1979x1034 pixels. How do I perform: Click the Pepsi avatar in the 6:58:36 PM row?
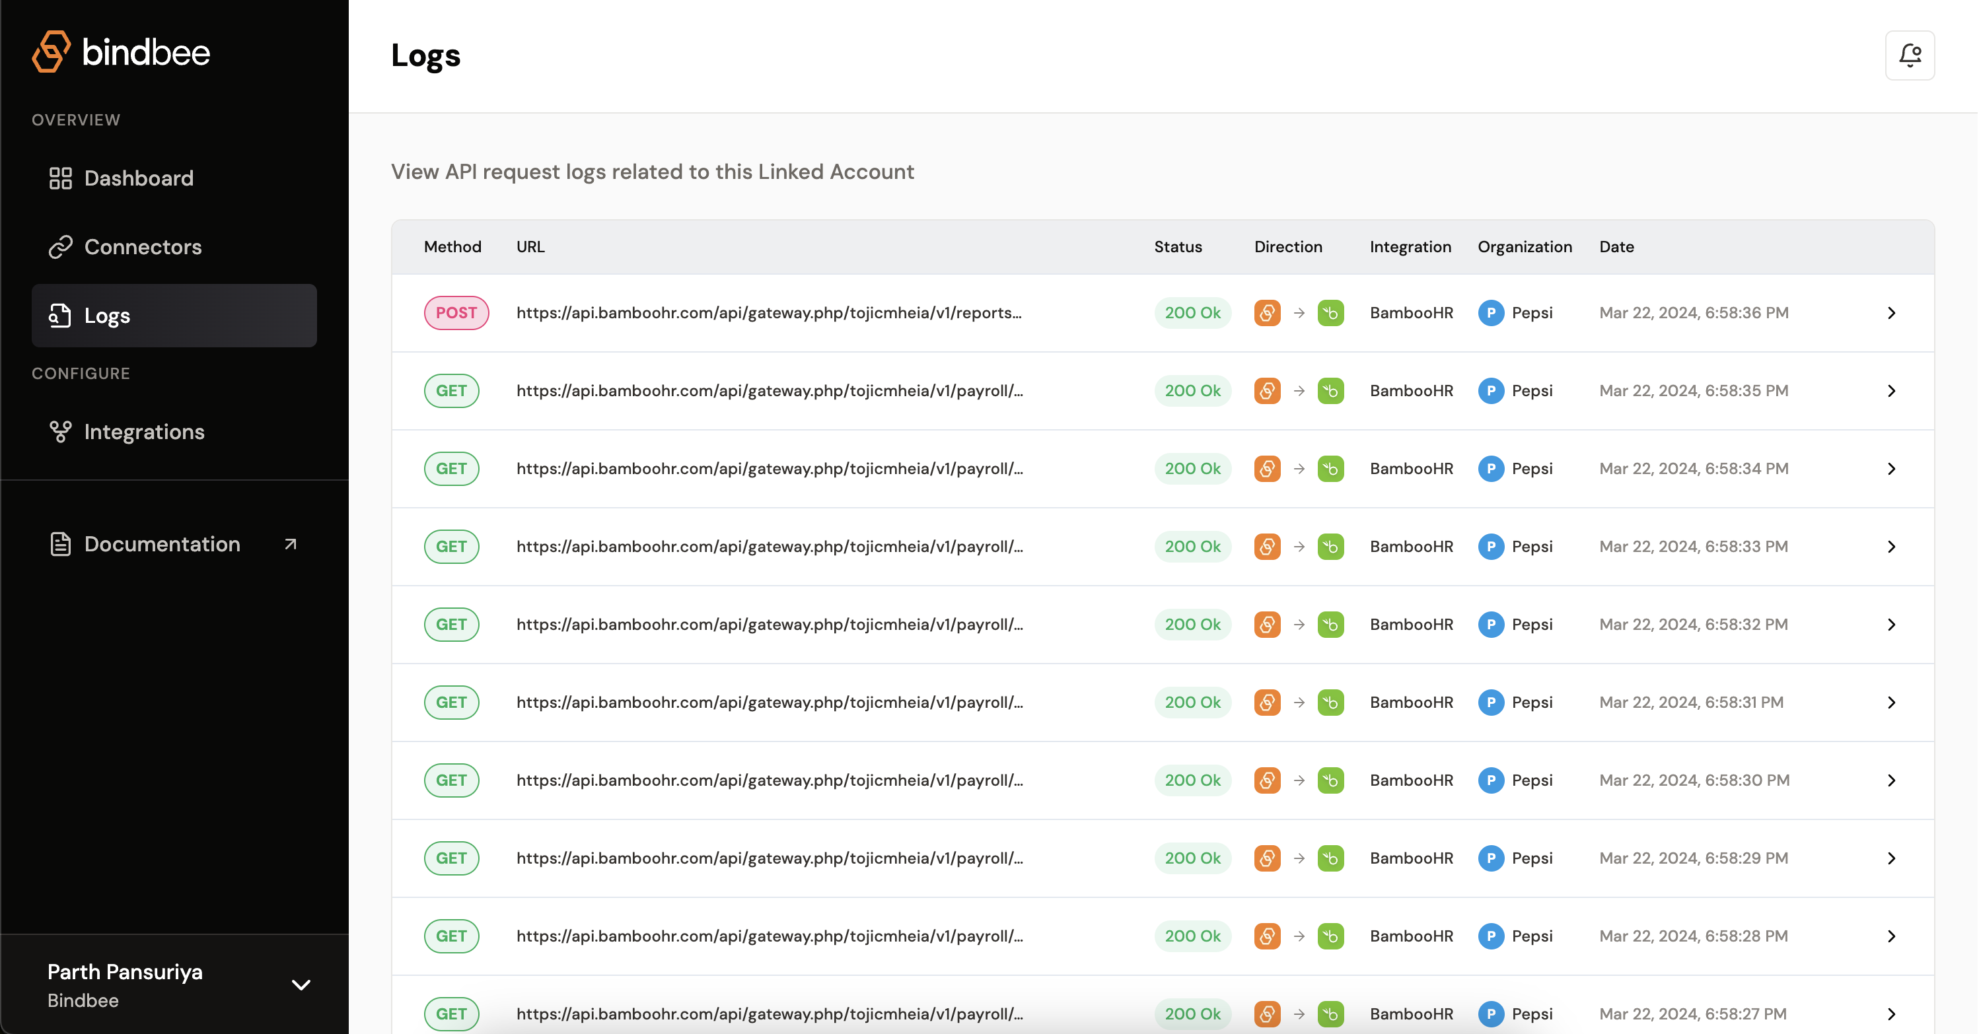(1490, 313)
